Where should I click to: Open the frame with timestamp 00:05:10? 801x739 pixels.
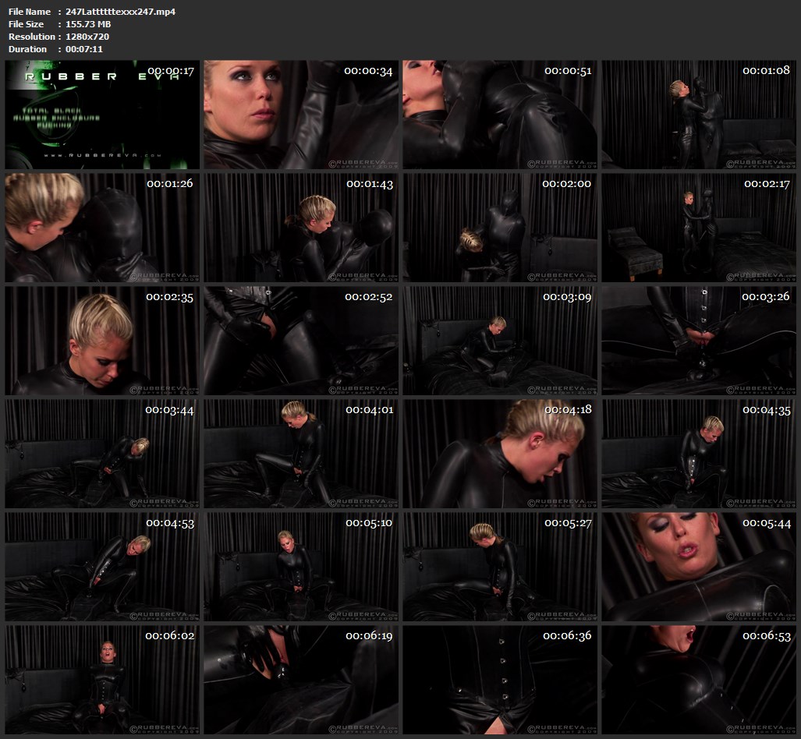click(x=301, y=567)
